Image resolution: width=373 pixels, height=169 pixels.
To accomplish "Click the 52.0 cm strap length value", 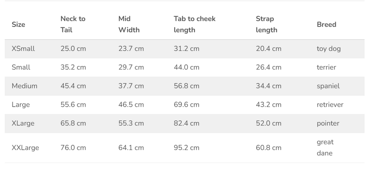I will click(x=268, y=123).
